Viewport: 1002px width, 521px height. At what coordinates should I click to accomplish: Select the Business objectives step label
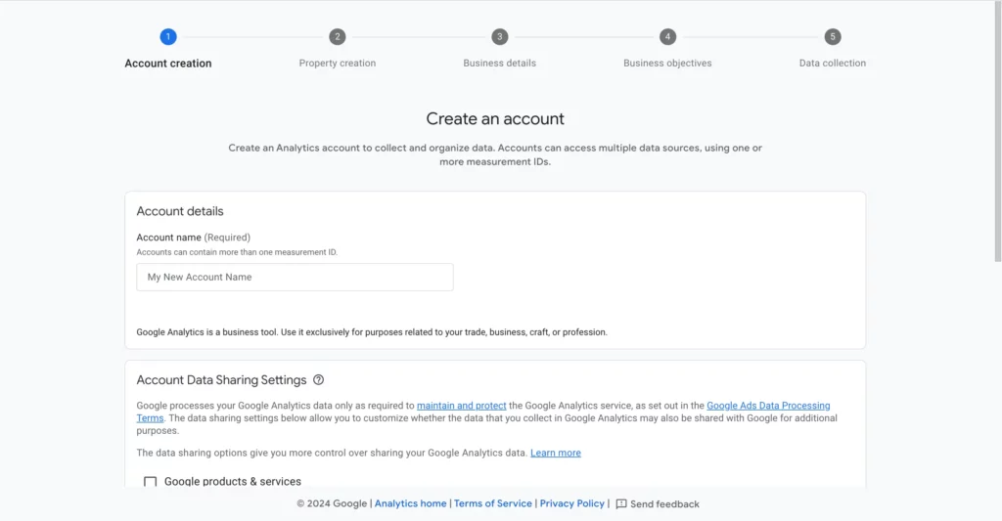[x=667, y=64]
